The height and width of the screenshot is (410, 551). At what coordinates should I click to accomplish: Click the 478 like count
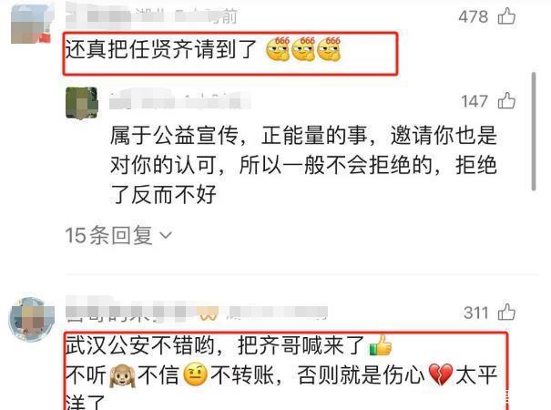pyautogui.click(x=474, y=16)
